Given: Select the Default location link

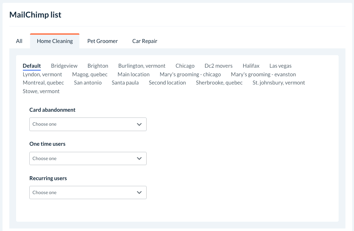Looking at the screenshot, I should 32,66.
